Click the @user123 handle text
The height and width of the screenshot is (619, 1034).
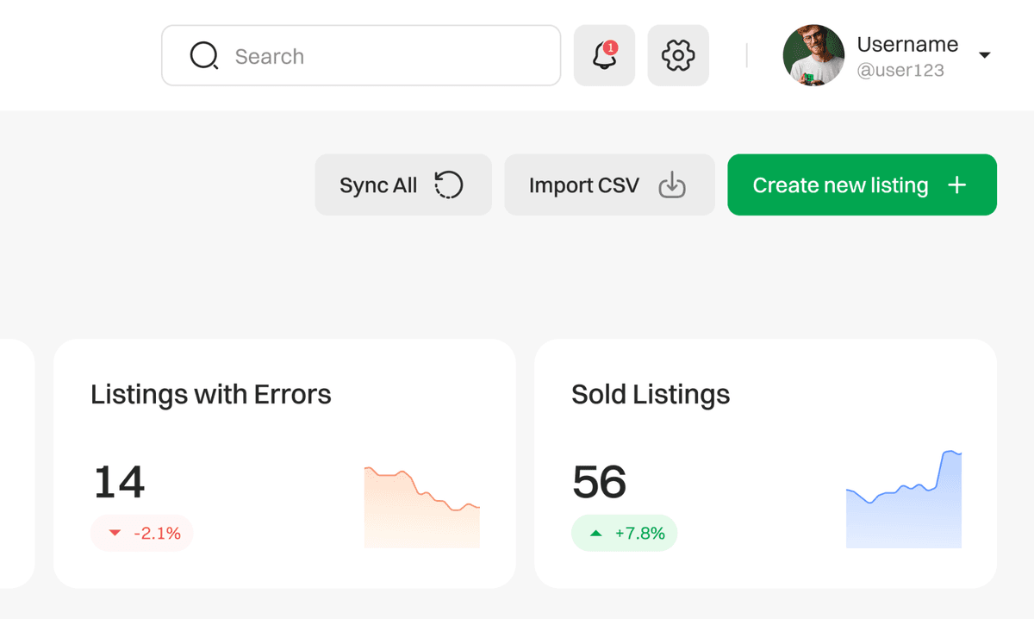click(900, 71)
